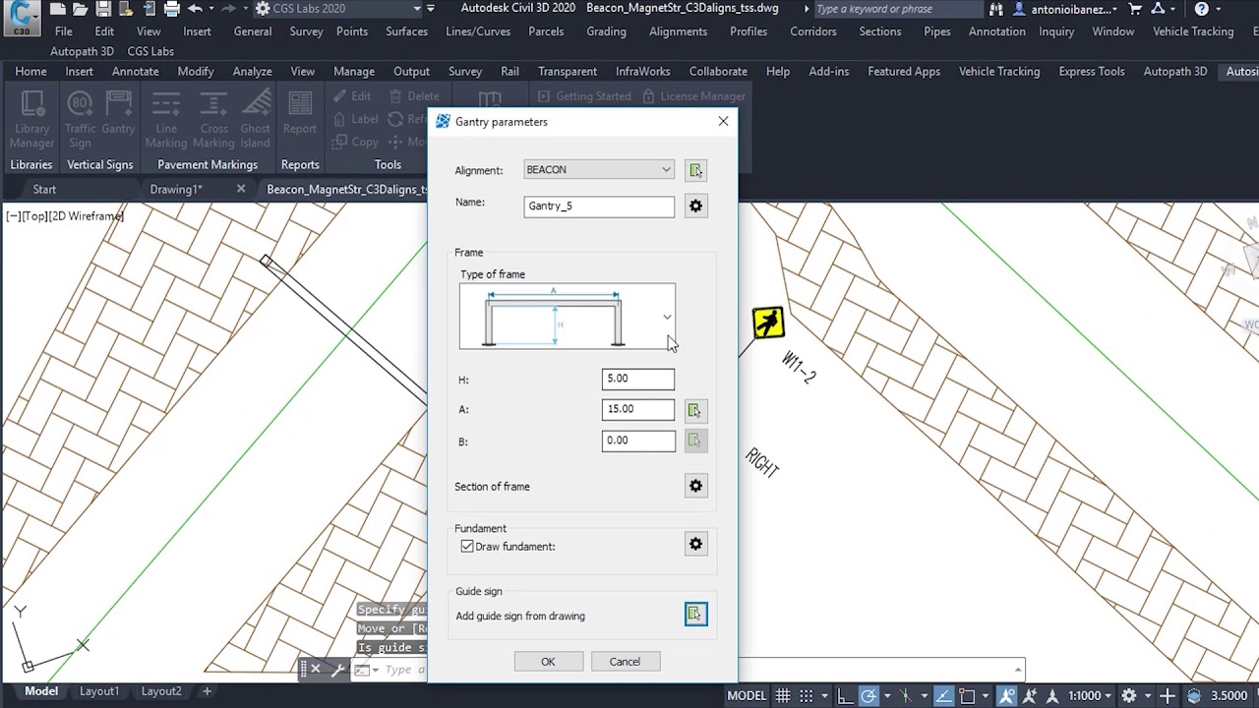The width and height of the screenshot is (1259, 708).
Task: Open annotation scale 1:1000 dropdown
Action: point(1090,695)
